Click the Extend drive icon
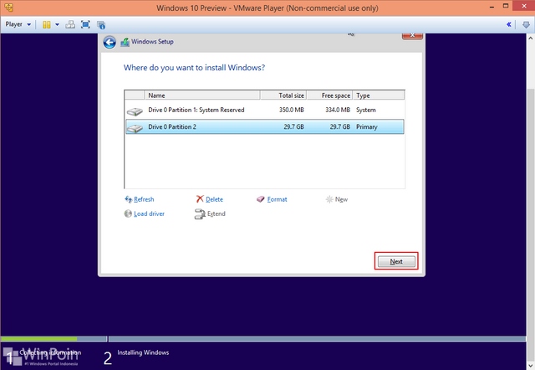 pyautogui.click(x=200, y=213)
